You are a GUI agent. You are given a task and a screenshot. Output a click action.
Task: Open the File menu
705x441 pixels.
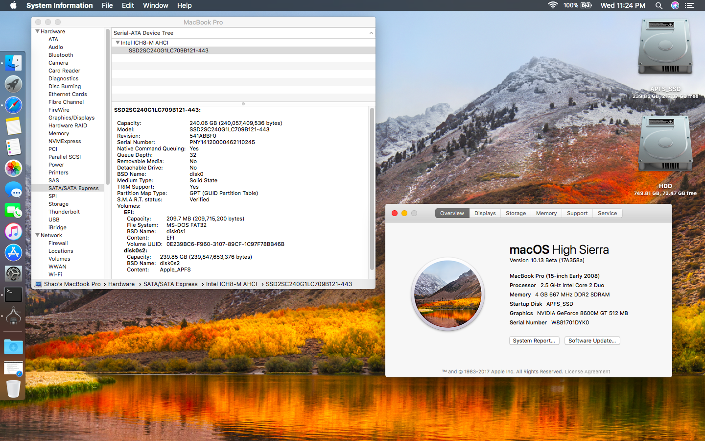(x=107, y=5)
